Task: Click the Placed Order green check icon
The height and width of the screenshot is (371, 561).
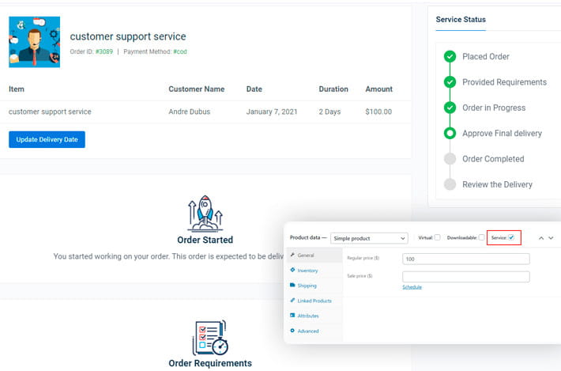Action: pos(450,57)
